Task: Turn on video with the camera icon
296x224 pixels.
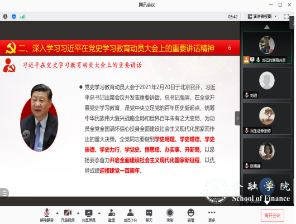Action: point(68,215)
